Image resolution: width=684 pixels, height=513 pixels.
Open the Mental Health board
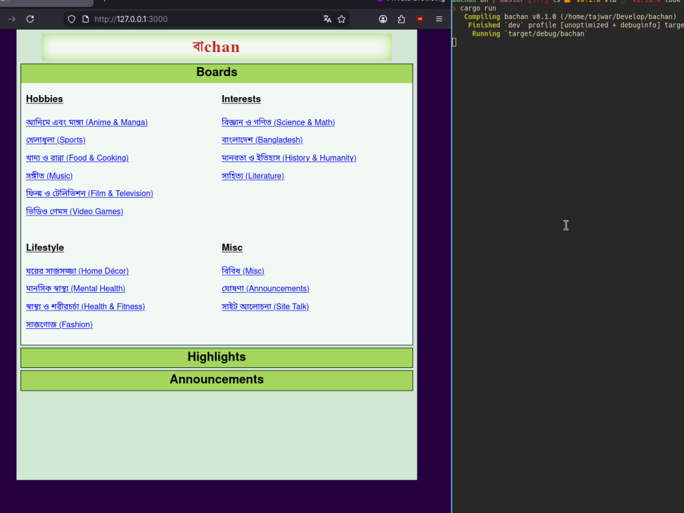click(x=75, y=289)
